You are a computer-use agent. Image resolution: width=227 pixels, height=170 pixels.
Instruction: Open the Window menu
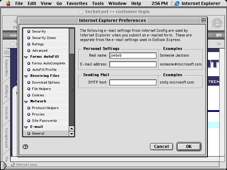117,3
